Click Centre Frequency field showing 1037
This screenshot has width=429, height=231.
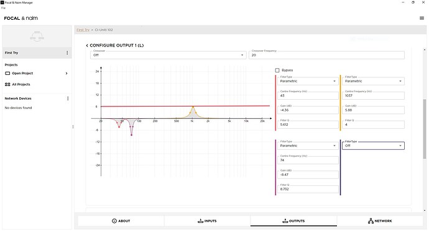373,95
